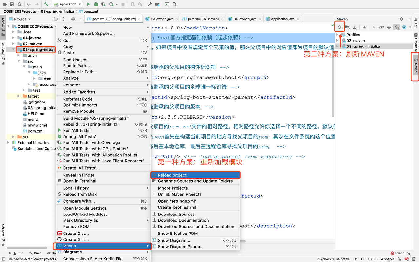
Task: Open the Application run configuration dropdown
Action: 67,4
